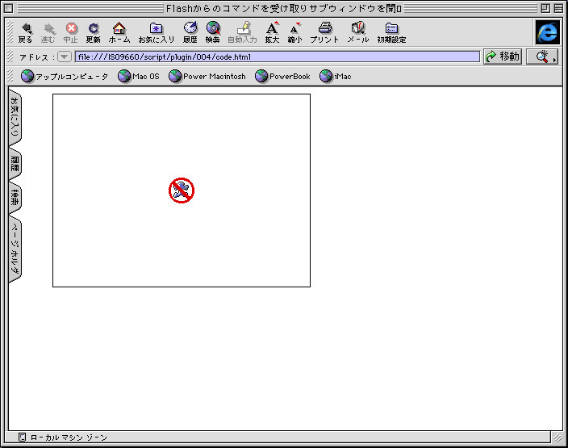Shrink text with 縮小 icon
Screen dimensions: 568x448
click(294, 32)
